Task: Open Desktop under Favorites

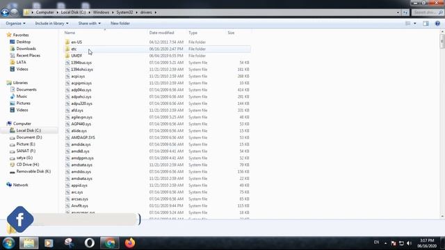Action: (x=23, y=42)
